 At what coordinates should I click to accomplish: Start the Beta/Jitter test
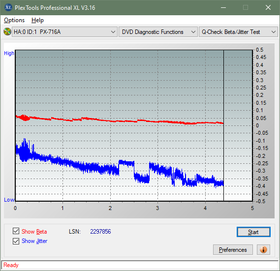point(253,232)
